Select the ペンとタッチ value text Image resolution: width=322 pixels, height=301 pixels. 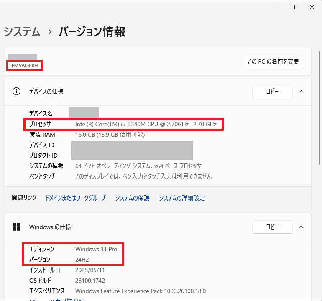(143, 176)
